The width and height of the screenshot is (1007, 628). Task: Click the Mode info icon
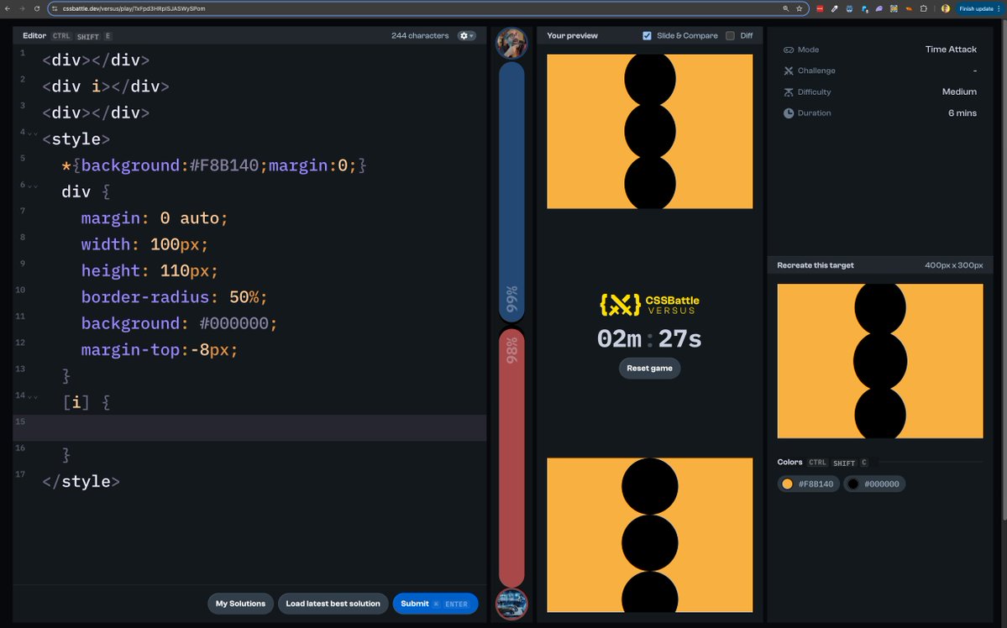[x=789, y=50]
